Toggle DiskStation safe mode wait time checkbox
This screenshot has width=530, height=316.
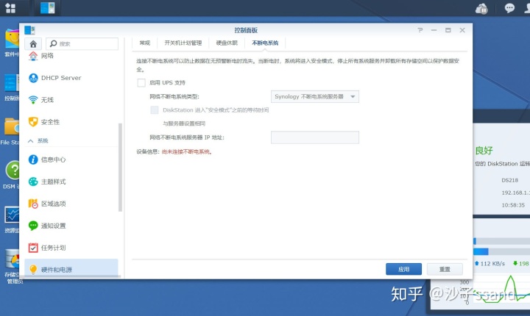[155, 110]
